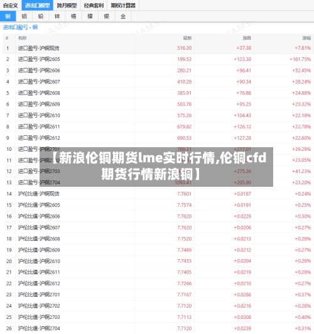Click latest value 690.53
The height and width of the screenshot is (334, 314).
point(185,138)
